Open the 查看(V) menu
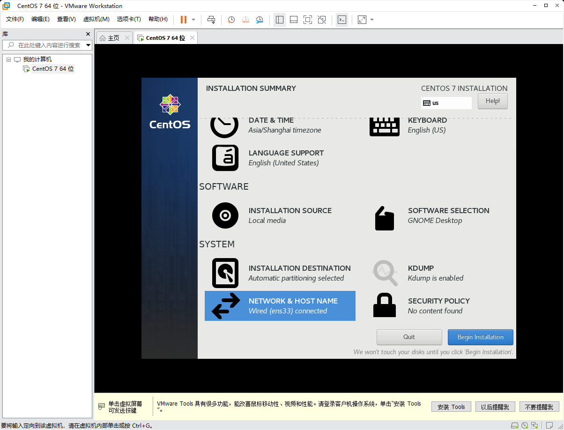The width and height of the screenshot is (564, 430). coord(66,19)
